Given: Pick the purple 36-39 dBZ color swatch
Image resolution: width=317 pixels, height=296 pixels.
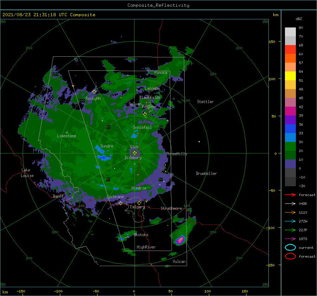Looking at the screenshot, I should pyautogui.click(x=290, y=120).
